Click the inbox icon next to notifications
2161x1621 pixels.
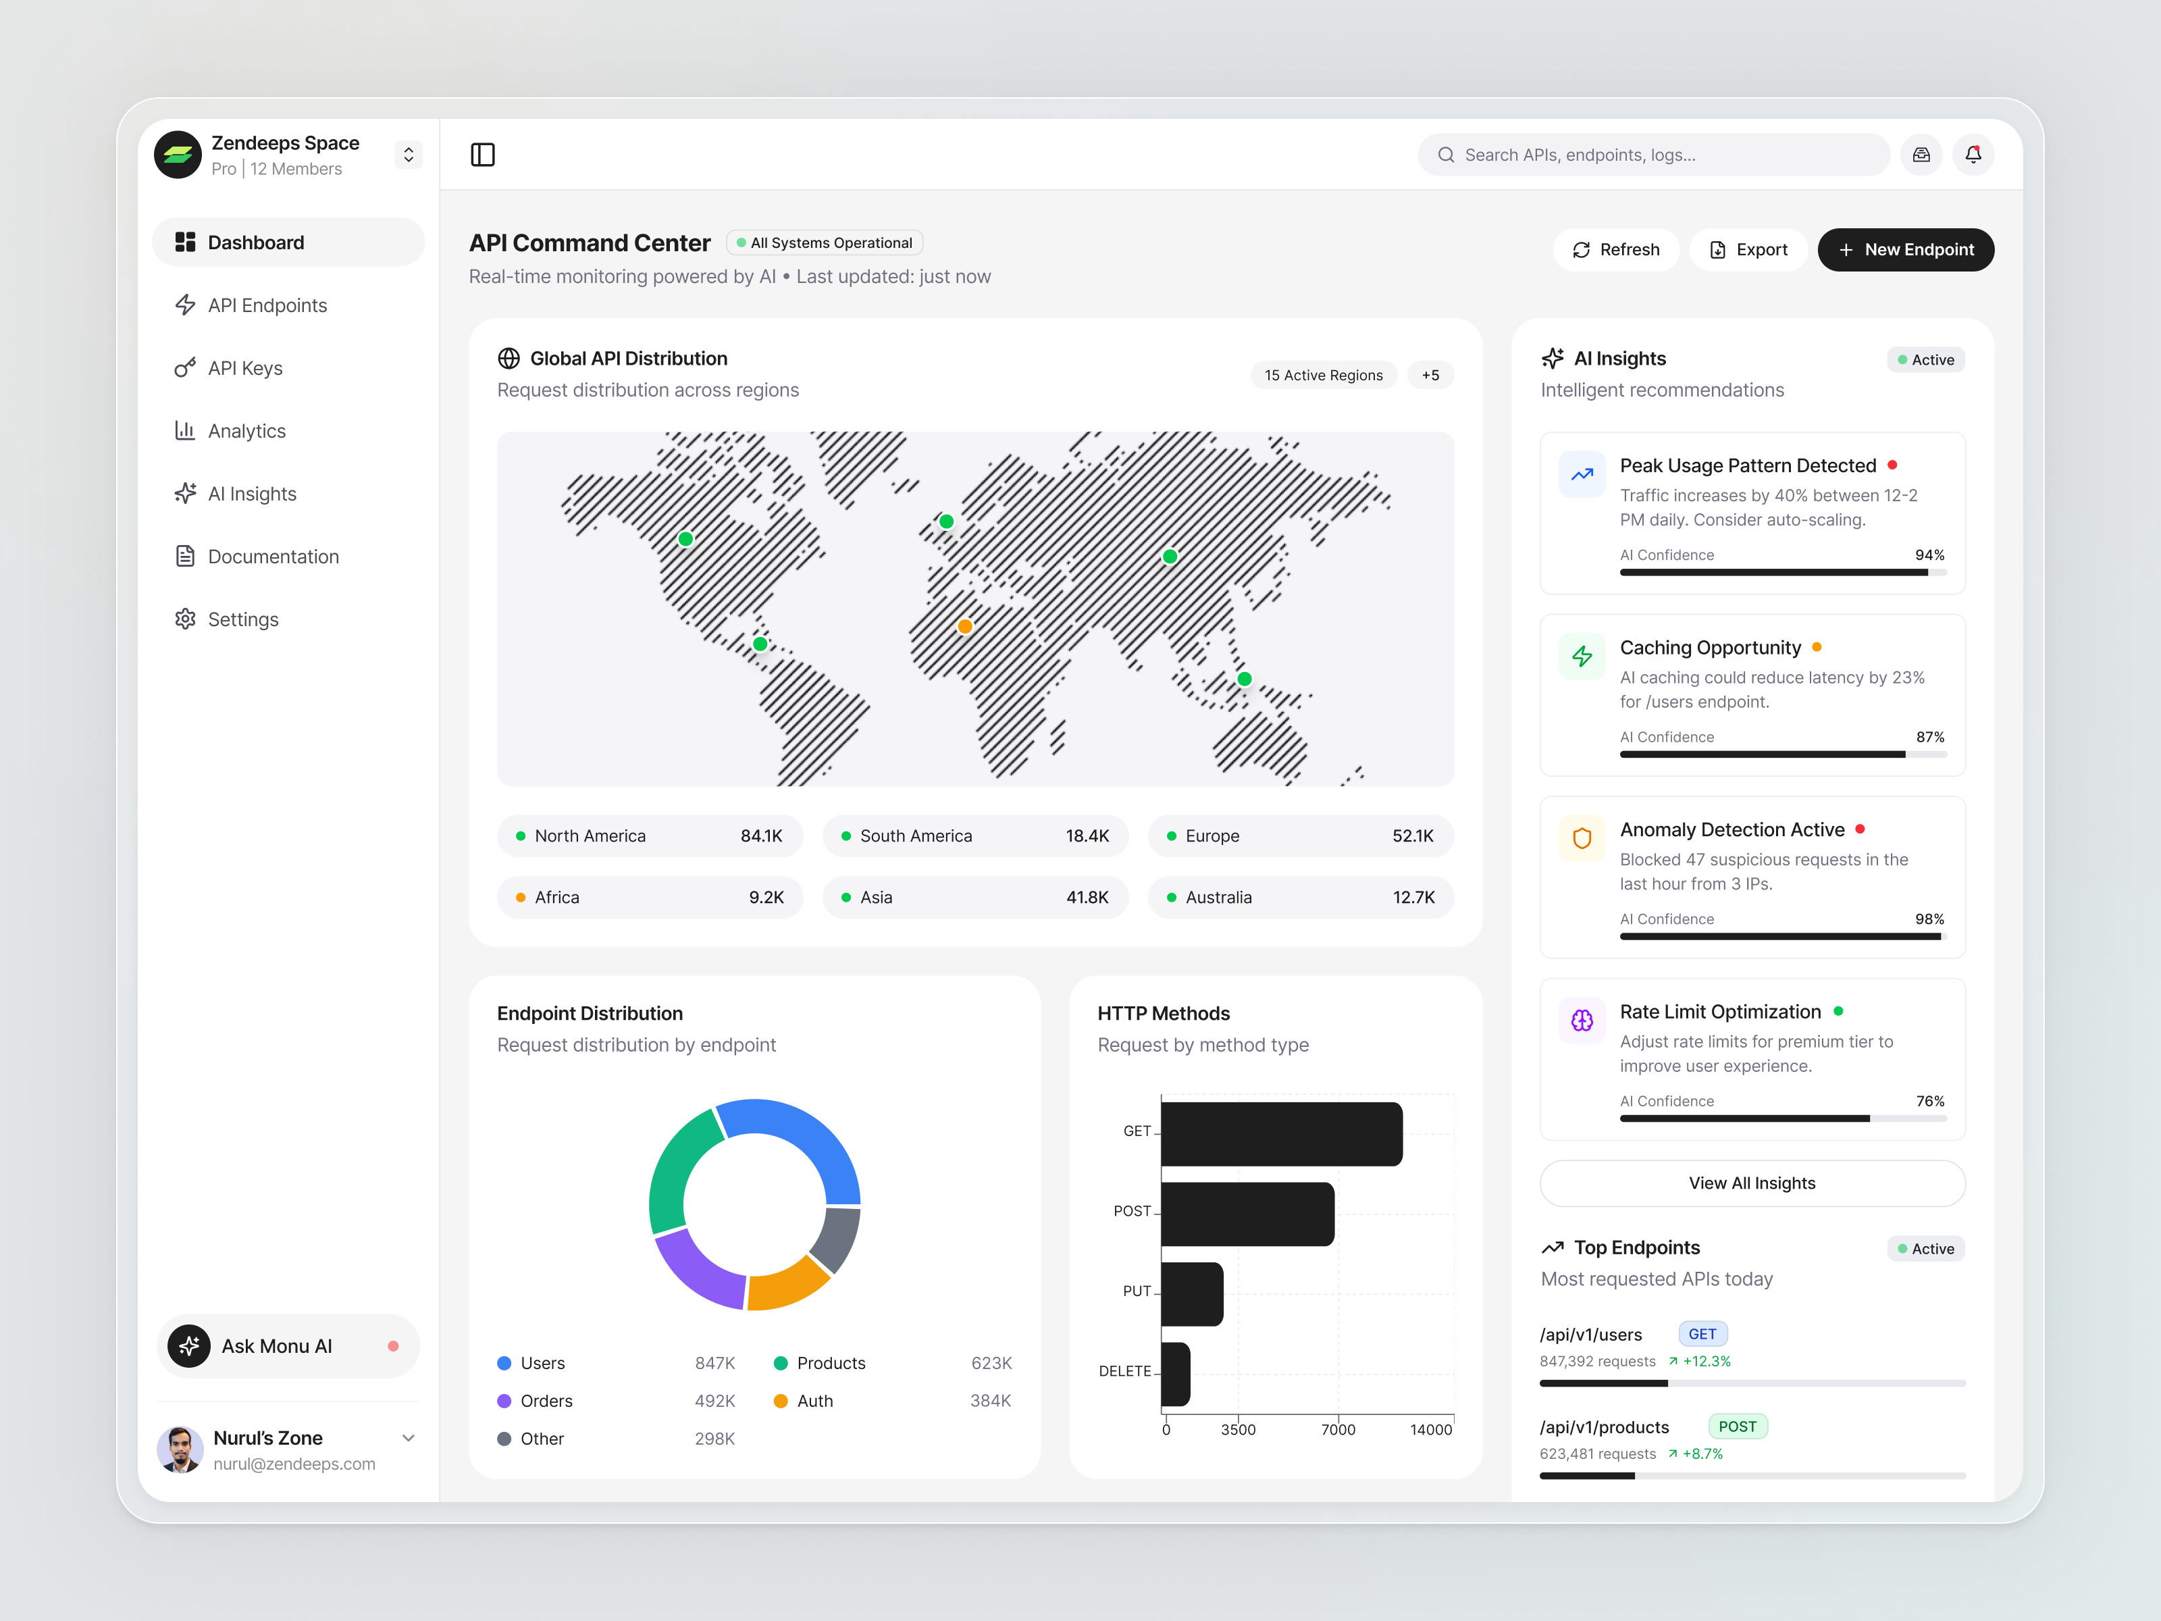coord(1921,155)
